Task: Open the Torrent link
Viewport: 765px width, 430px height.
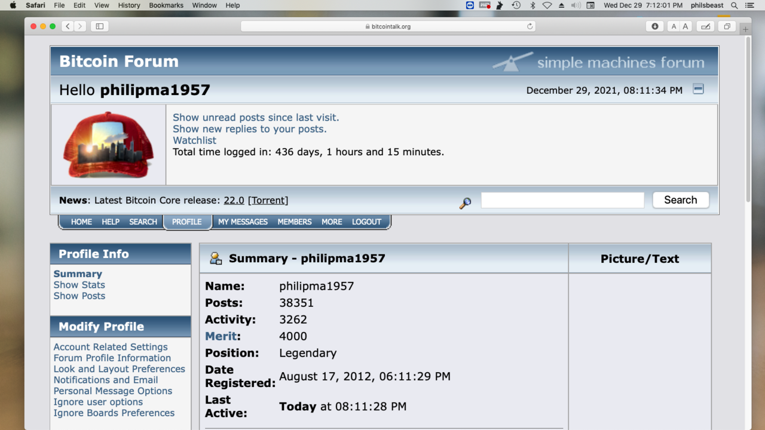Action: coord(268,201)
